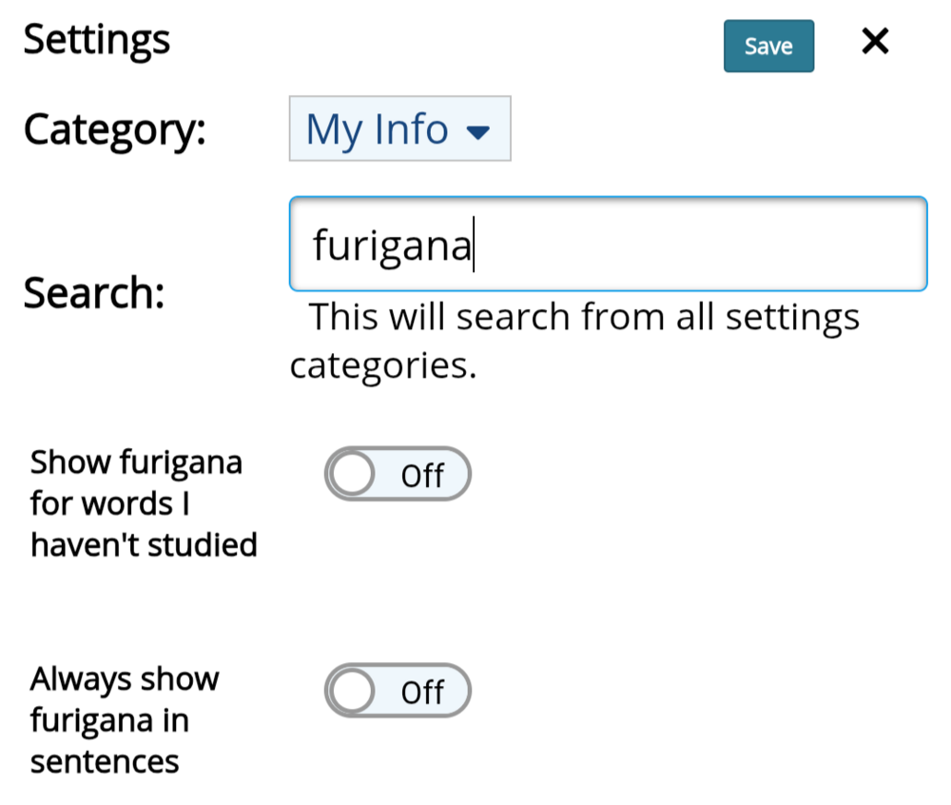Save the settings changes
This screenshot has width=951, height=805.
tap(768, 46)
